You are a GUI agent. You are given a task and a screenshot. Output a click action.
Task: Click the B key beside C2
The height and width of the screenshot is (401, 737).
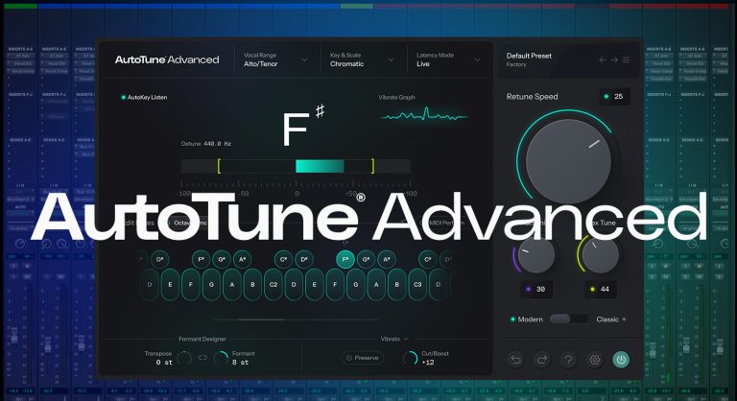pyautogui.click(x=252, y=284)
